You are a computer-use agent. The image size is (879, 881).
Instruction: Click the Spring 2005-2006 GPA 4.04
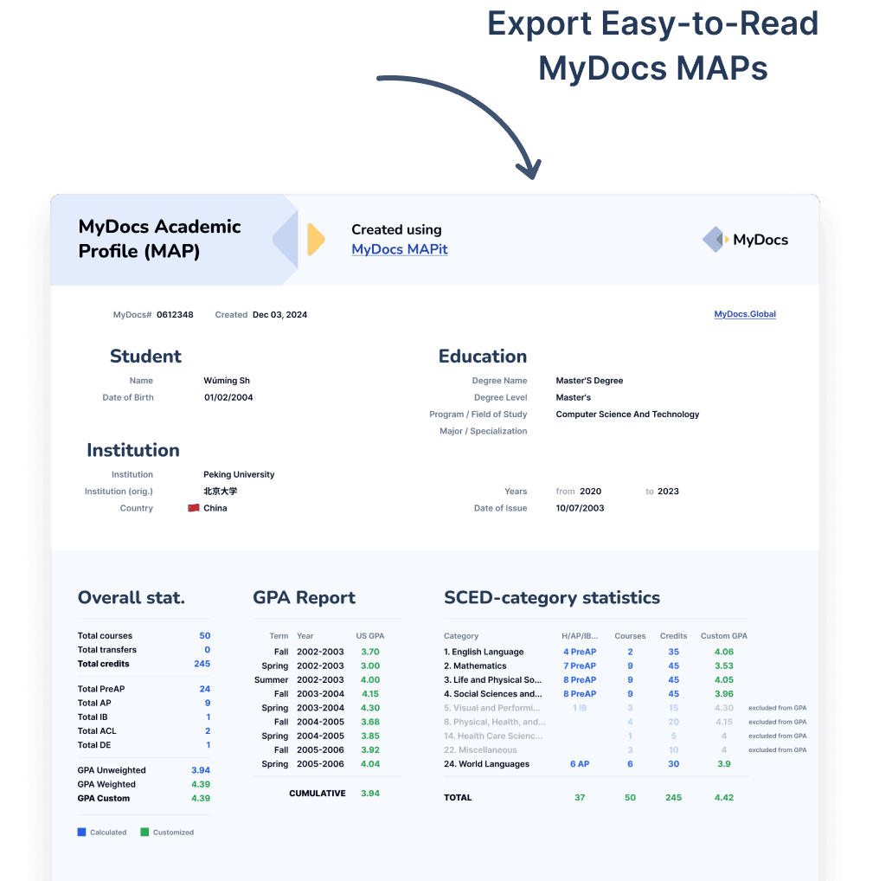tap(370, 764)
